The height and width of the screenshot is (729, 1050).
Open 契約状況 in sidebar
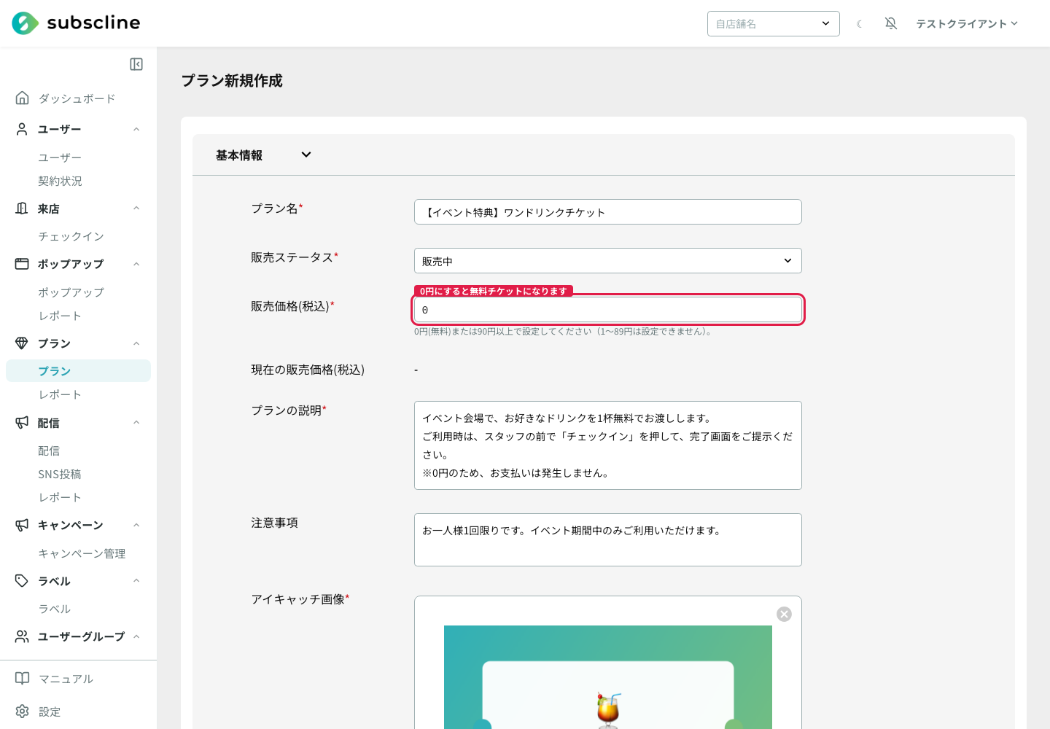click(60, 181)
